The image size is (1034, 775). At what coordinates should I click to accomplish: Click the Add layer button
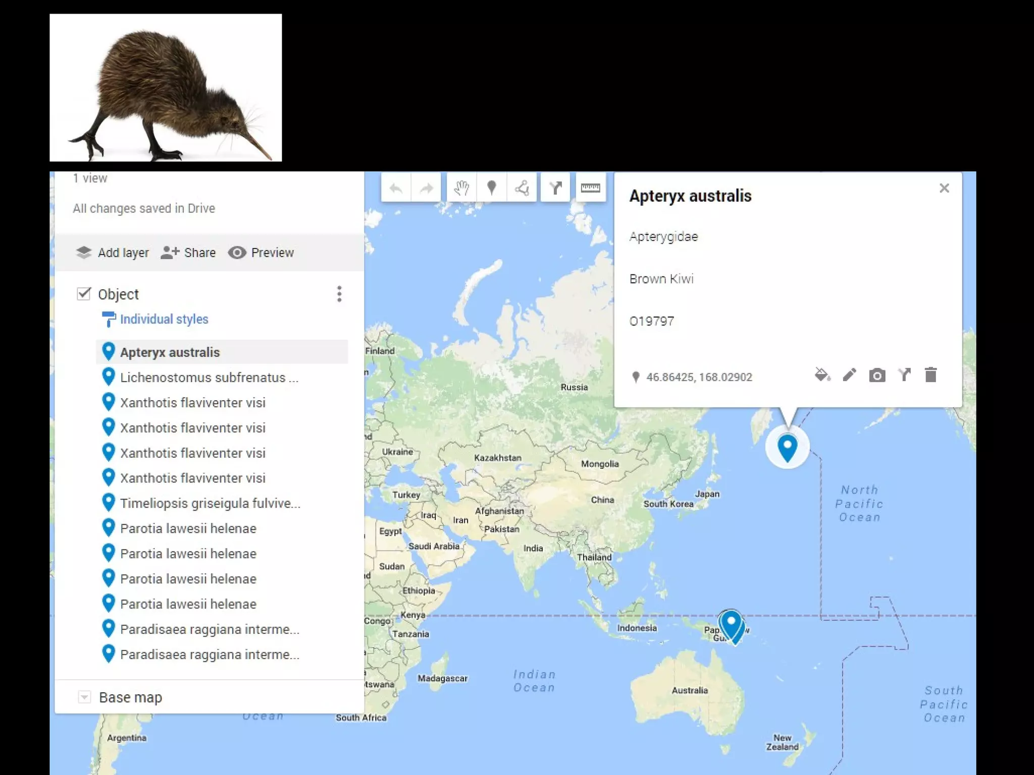[112, 252]
